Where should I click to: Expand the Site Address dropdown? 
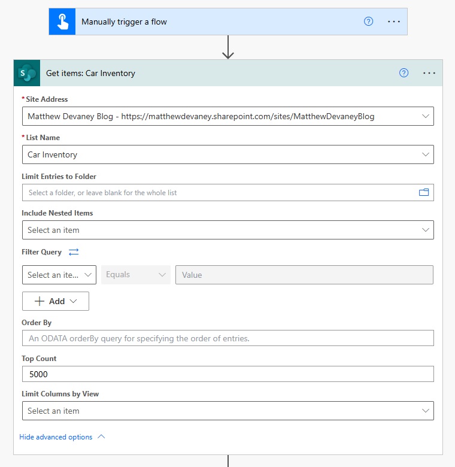[x=426, y=116]
